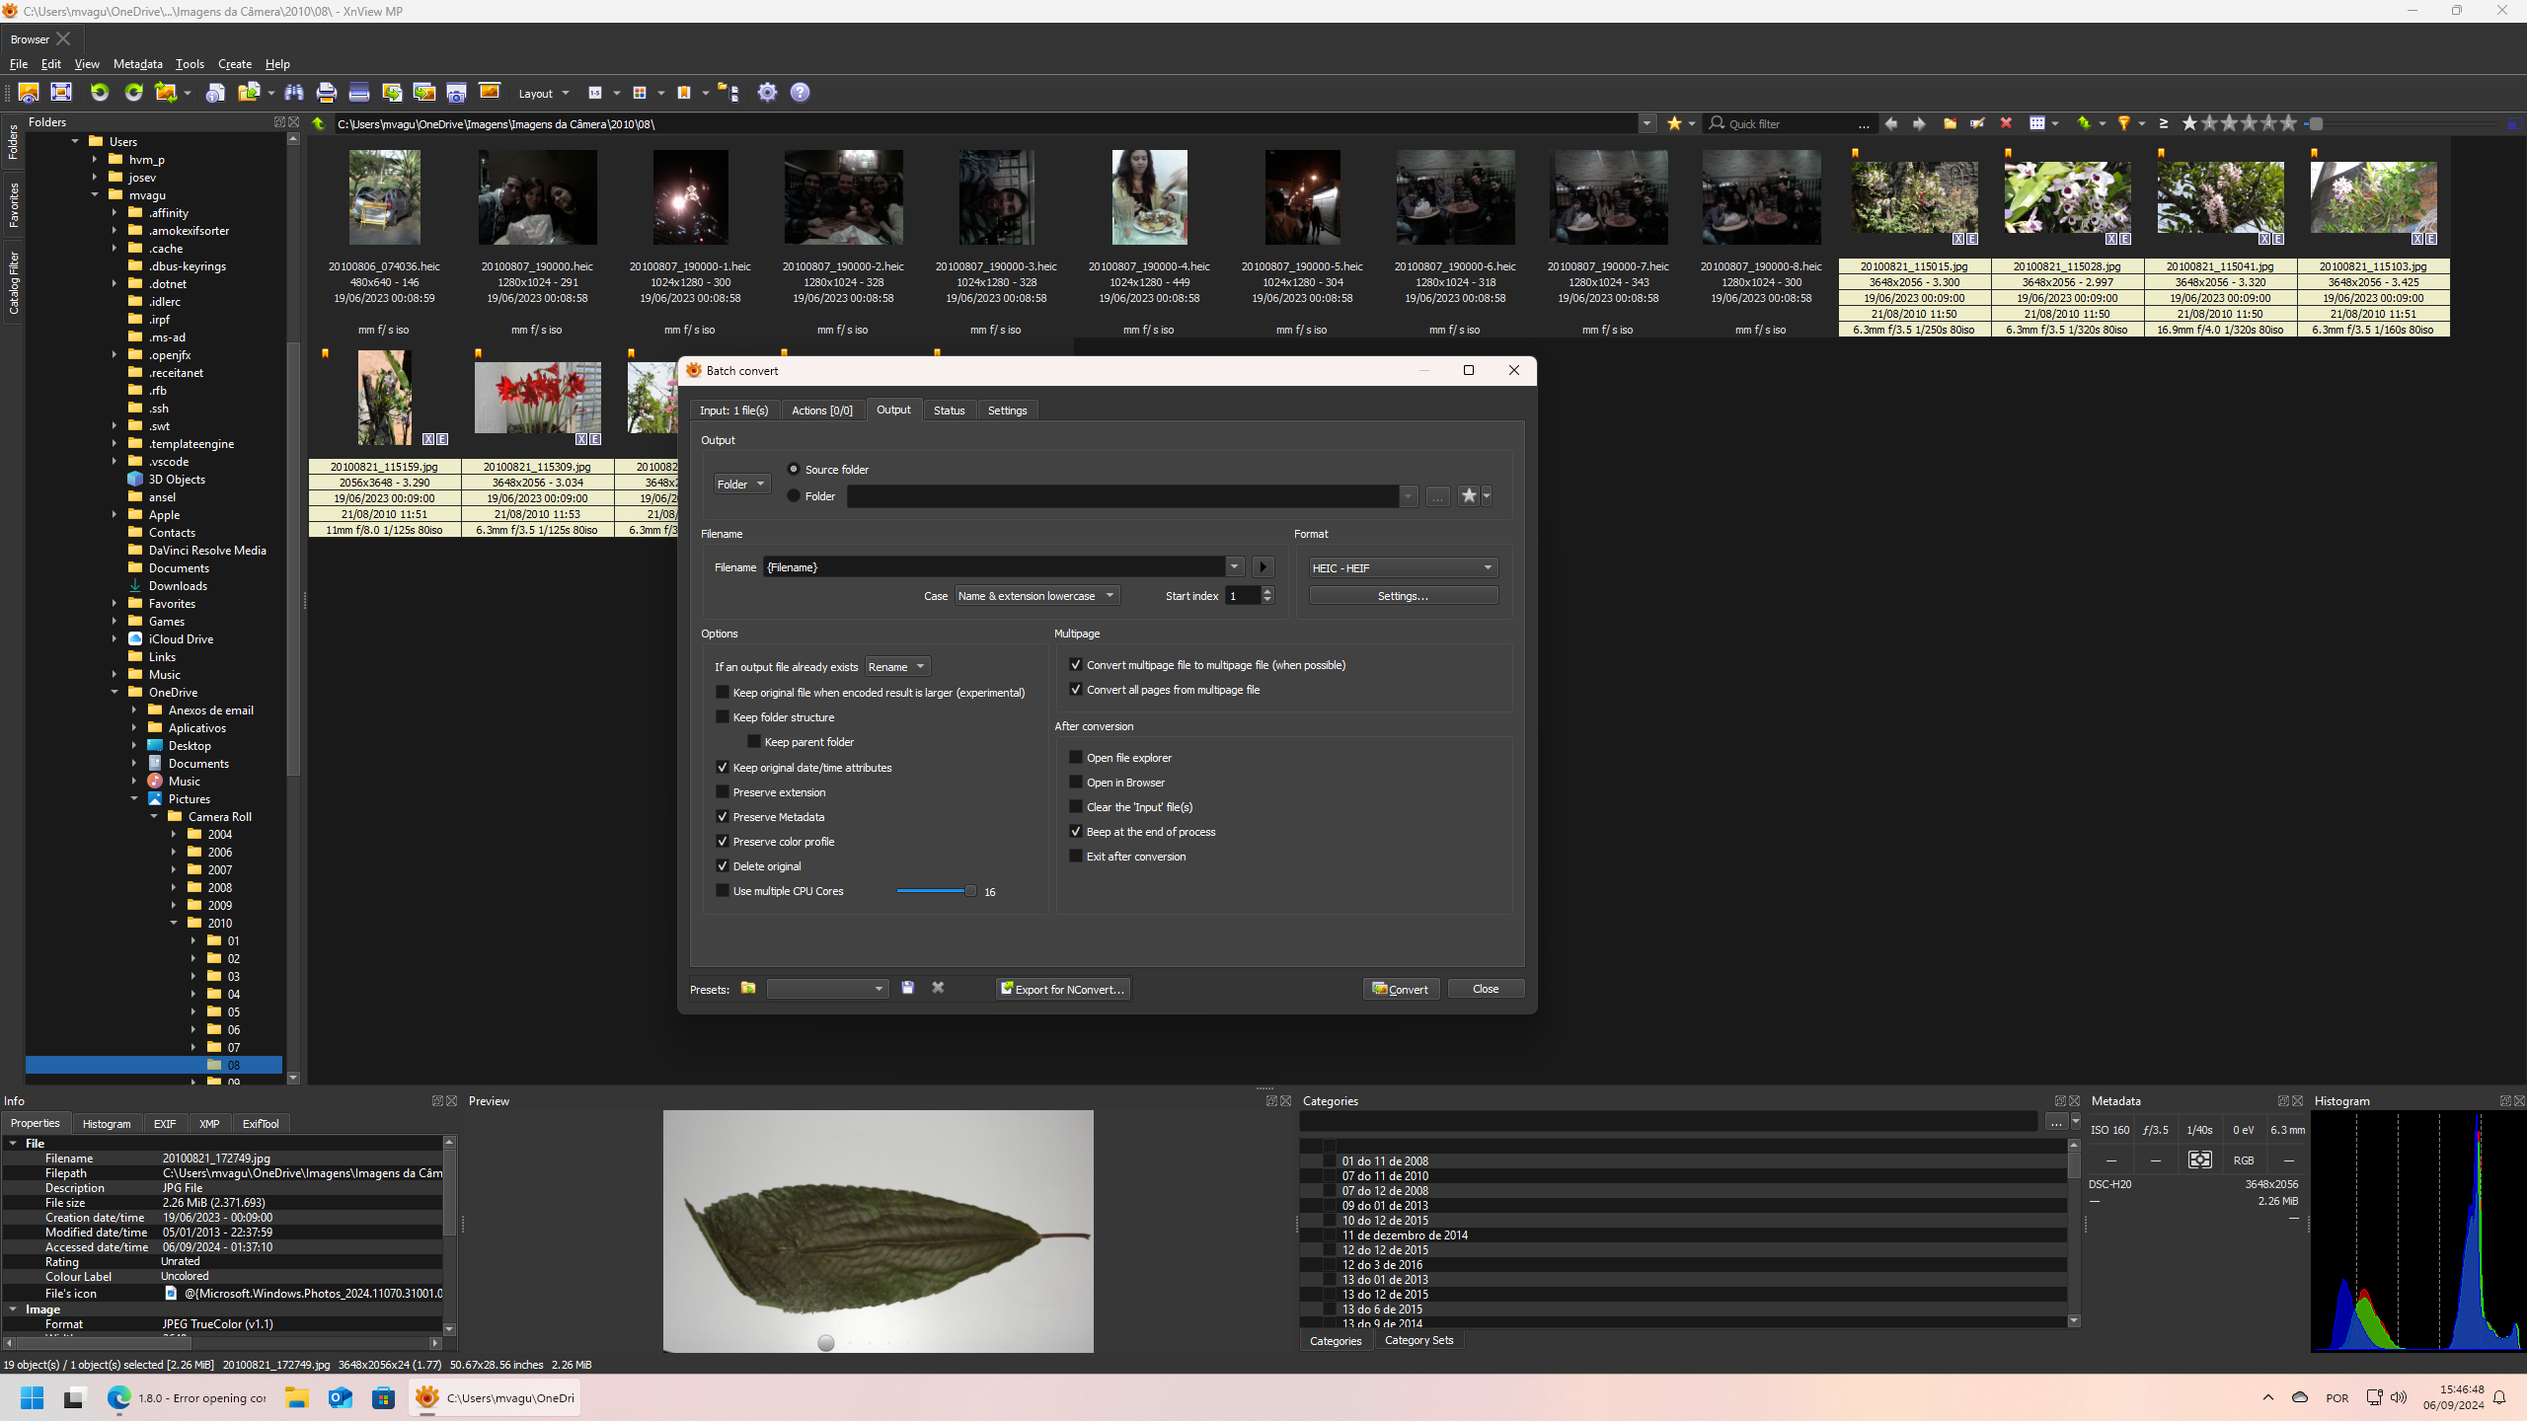Open the Metadata menu
The height and width of the screenshot is (1421, 2527).
click(137, 64)
